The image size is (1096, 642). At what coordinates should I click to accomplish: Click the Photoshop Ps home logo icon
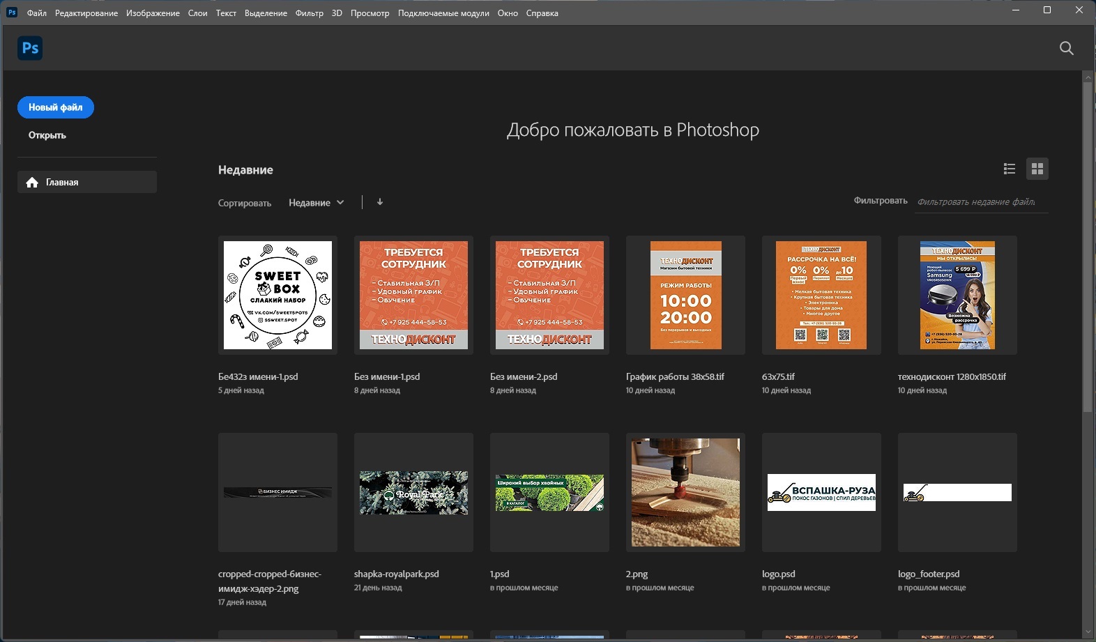pos(30,48)
